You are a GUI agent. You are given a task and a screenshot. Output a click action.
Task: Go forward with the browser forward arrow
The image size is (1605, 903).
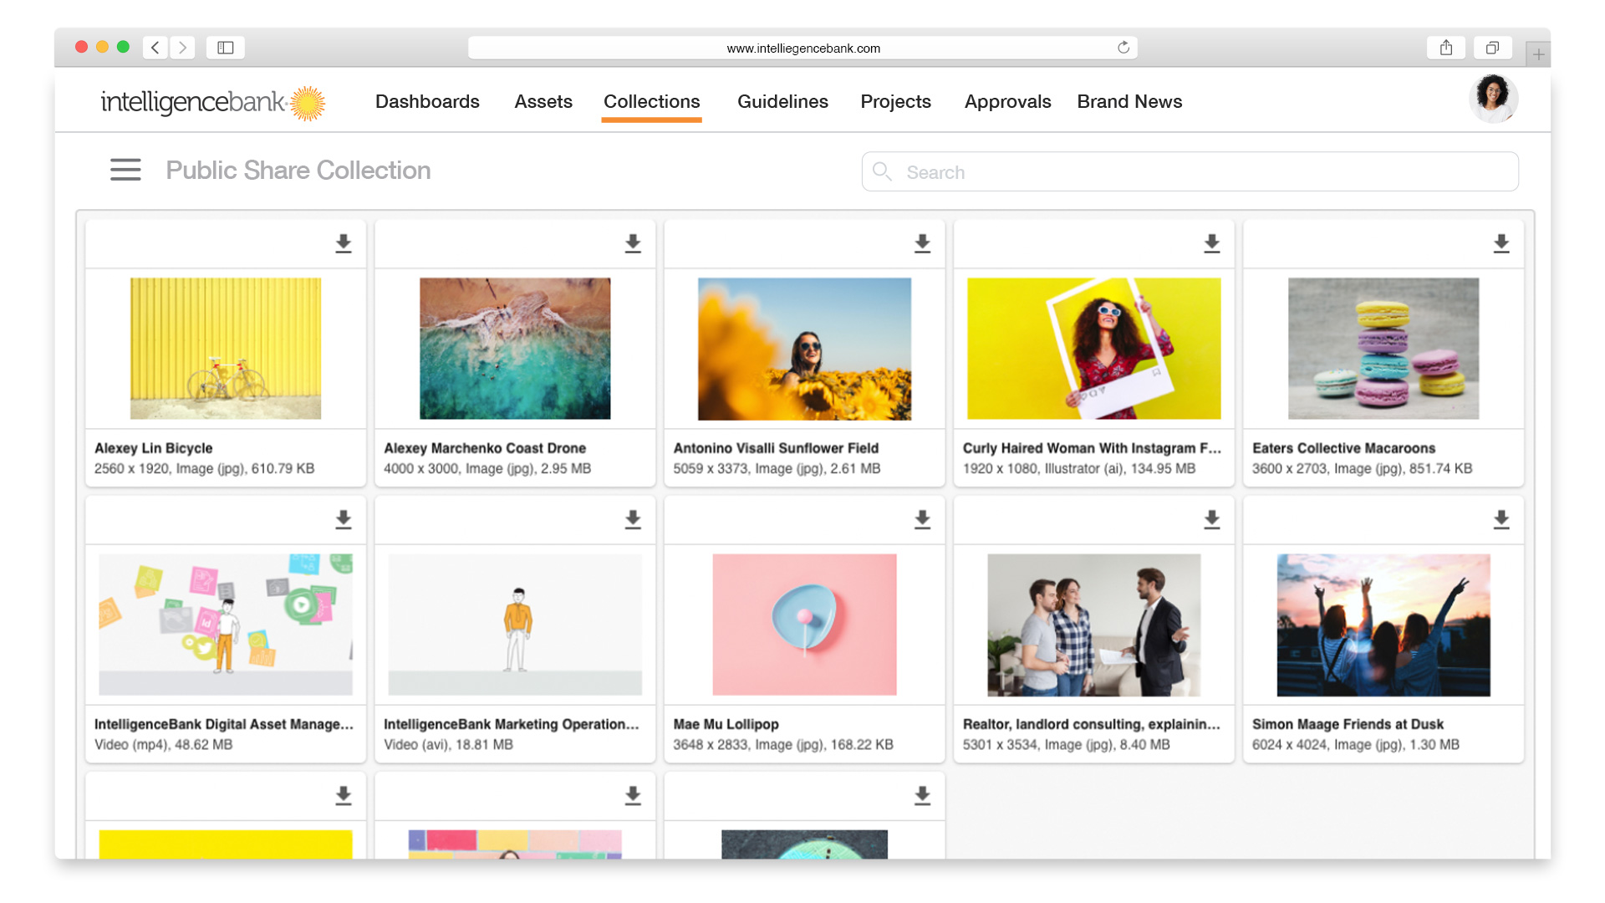click(x=182, y=48)
